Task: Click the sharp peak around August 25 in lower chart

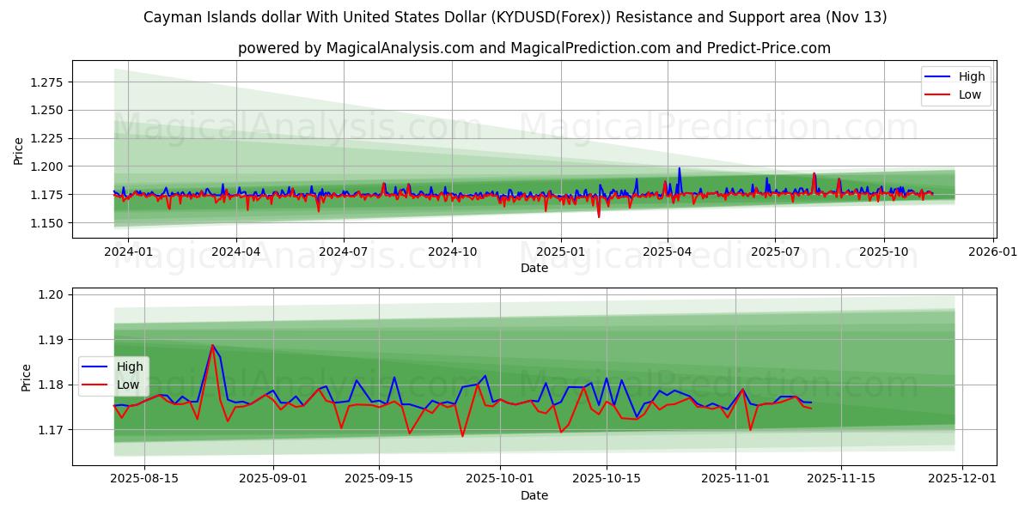Action: [211, 346]
